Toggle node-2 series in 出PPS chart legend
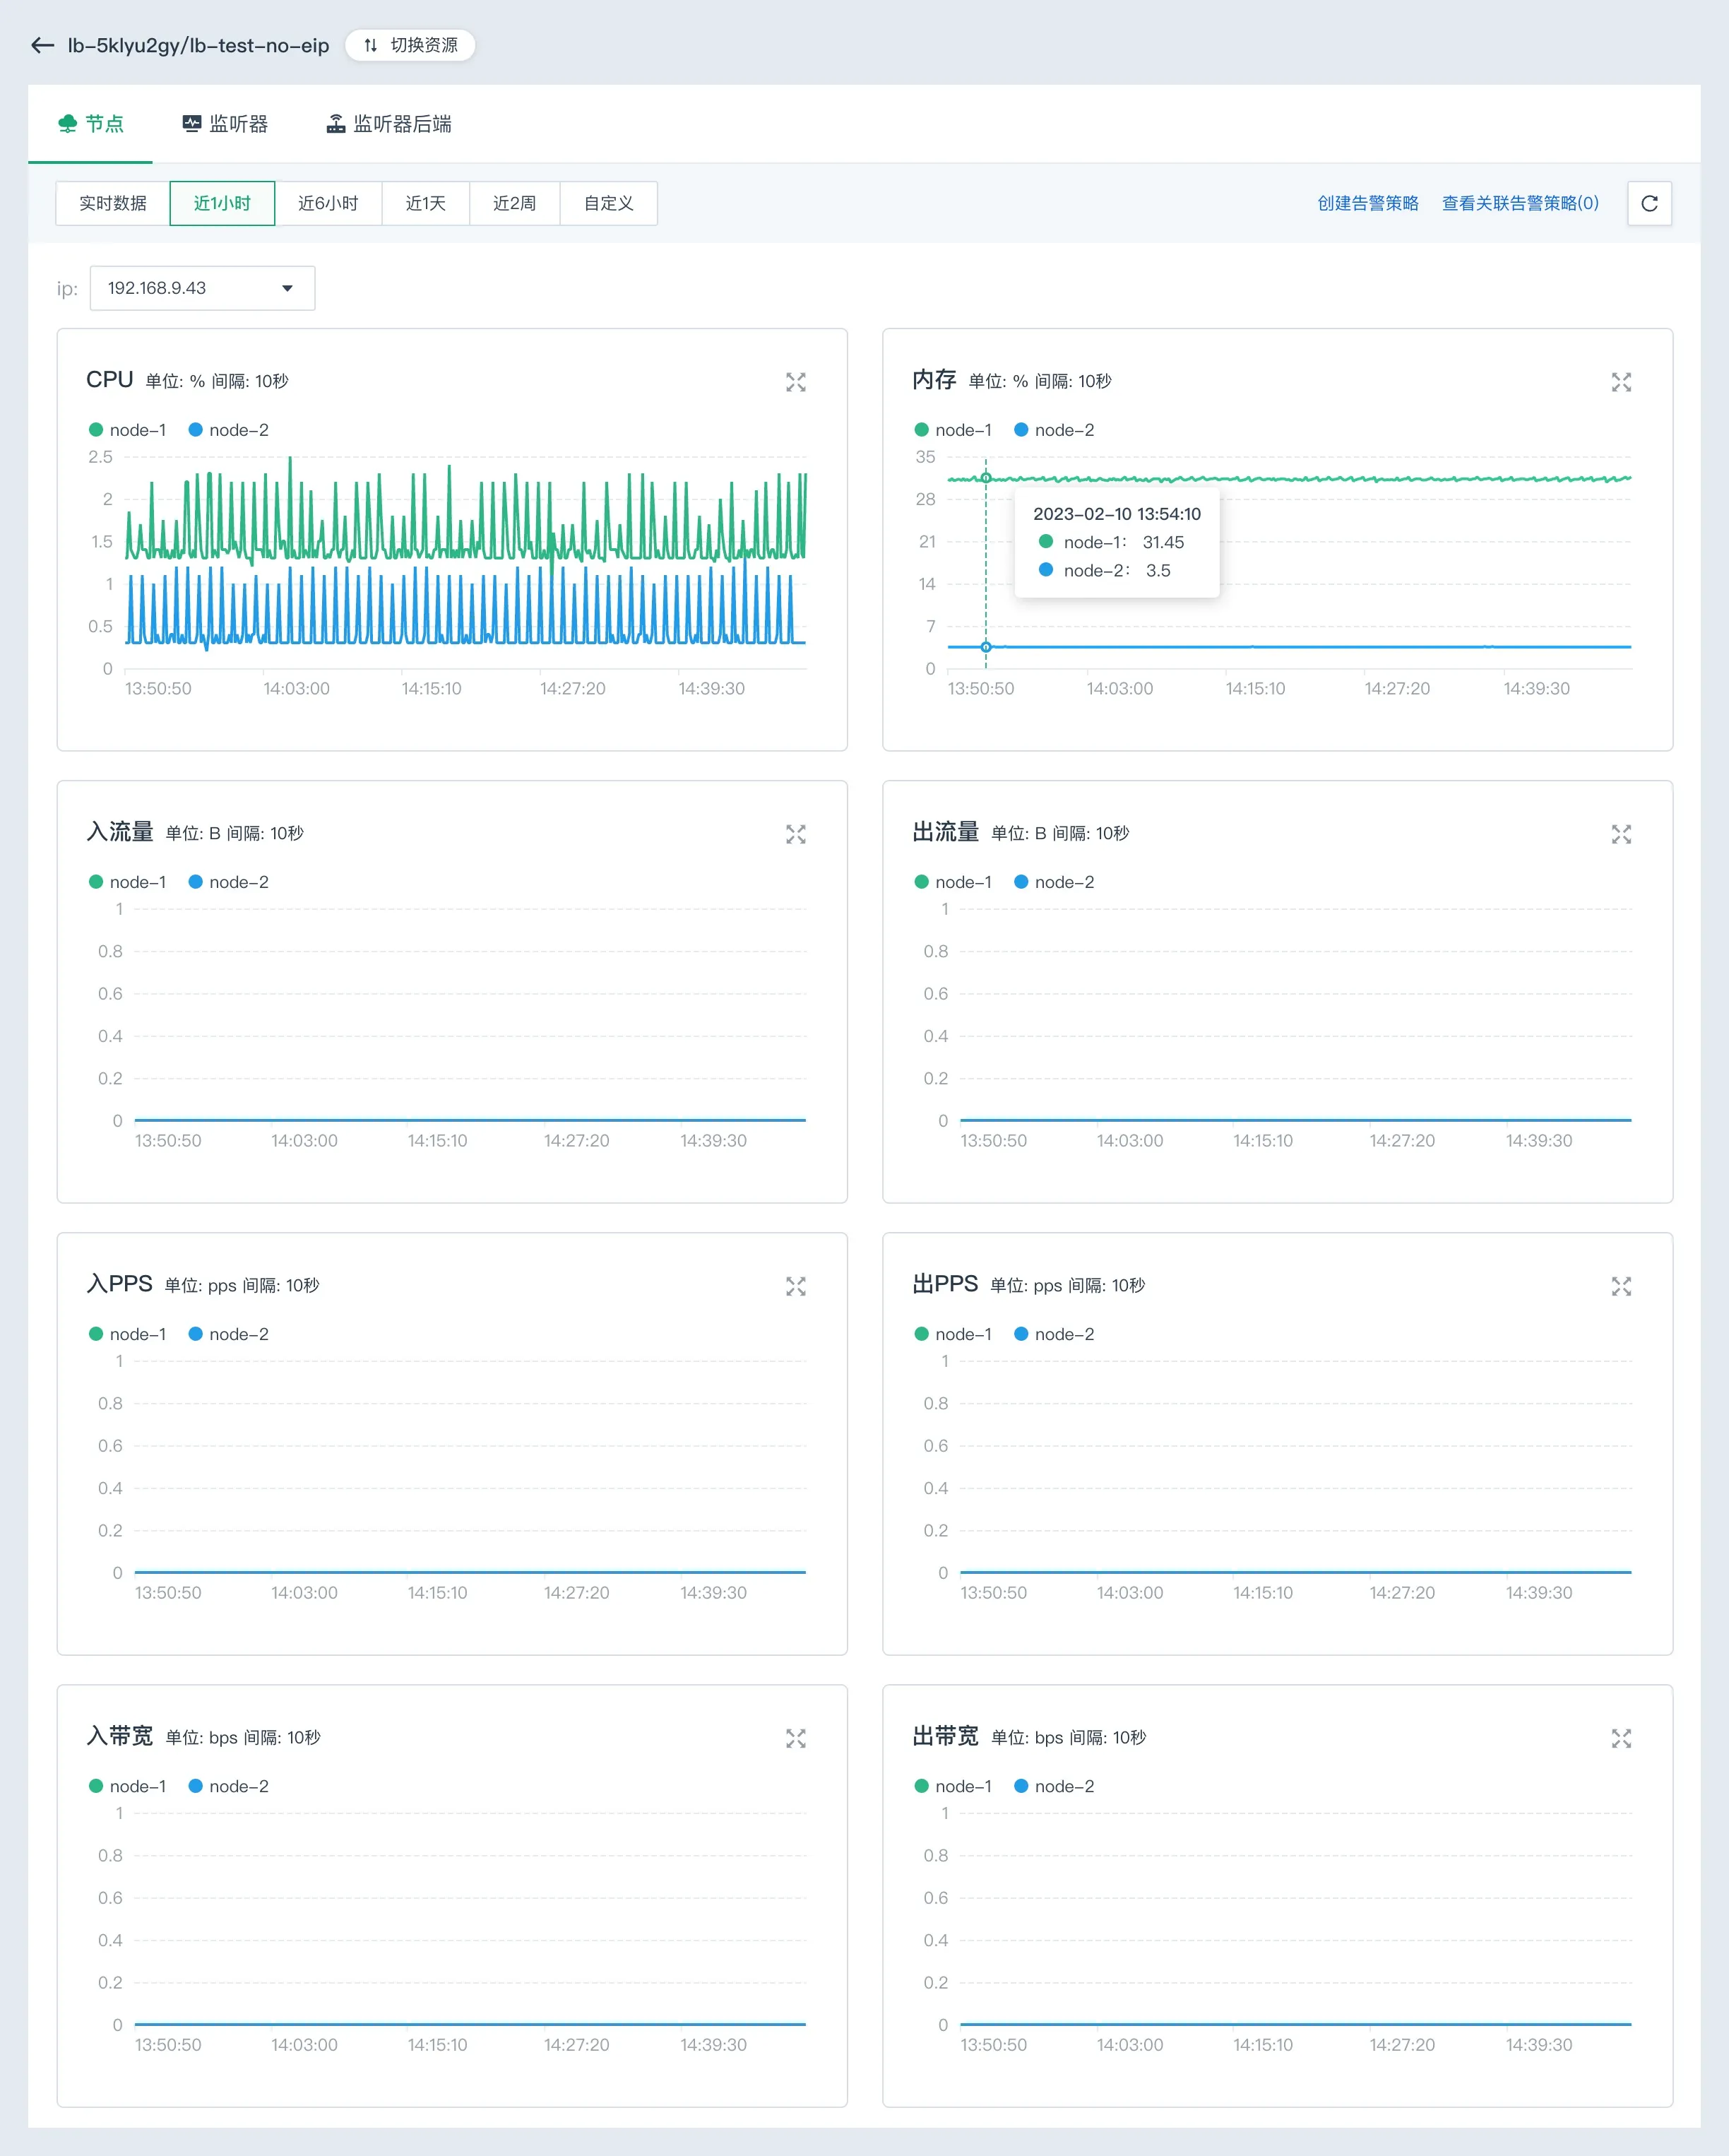Screen dimensions: 1729x2156 (x=1054, y=1334)
